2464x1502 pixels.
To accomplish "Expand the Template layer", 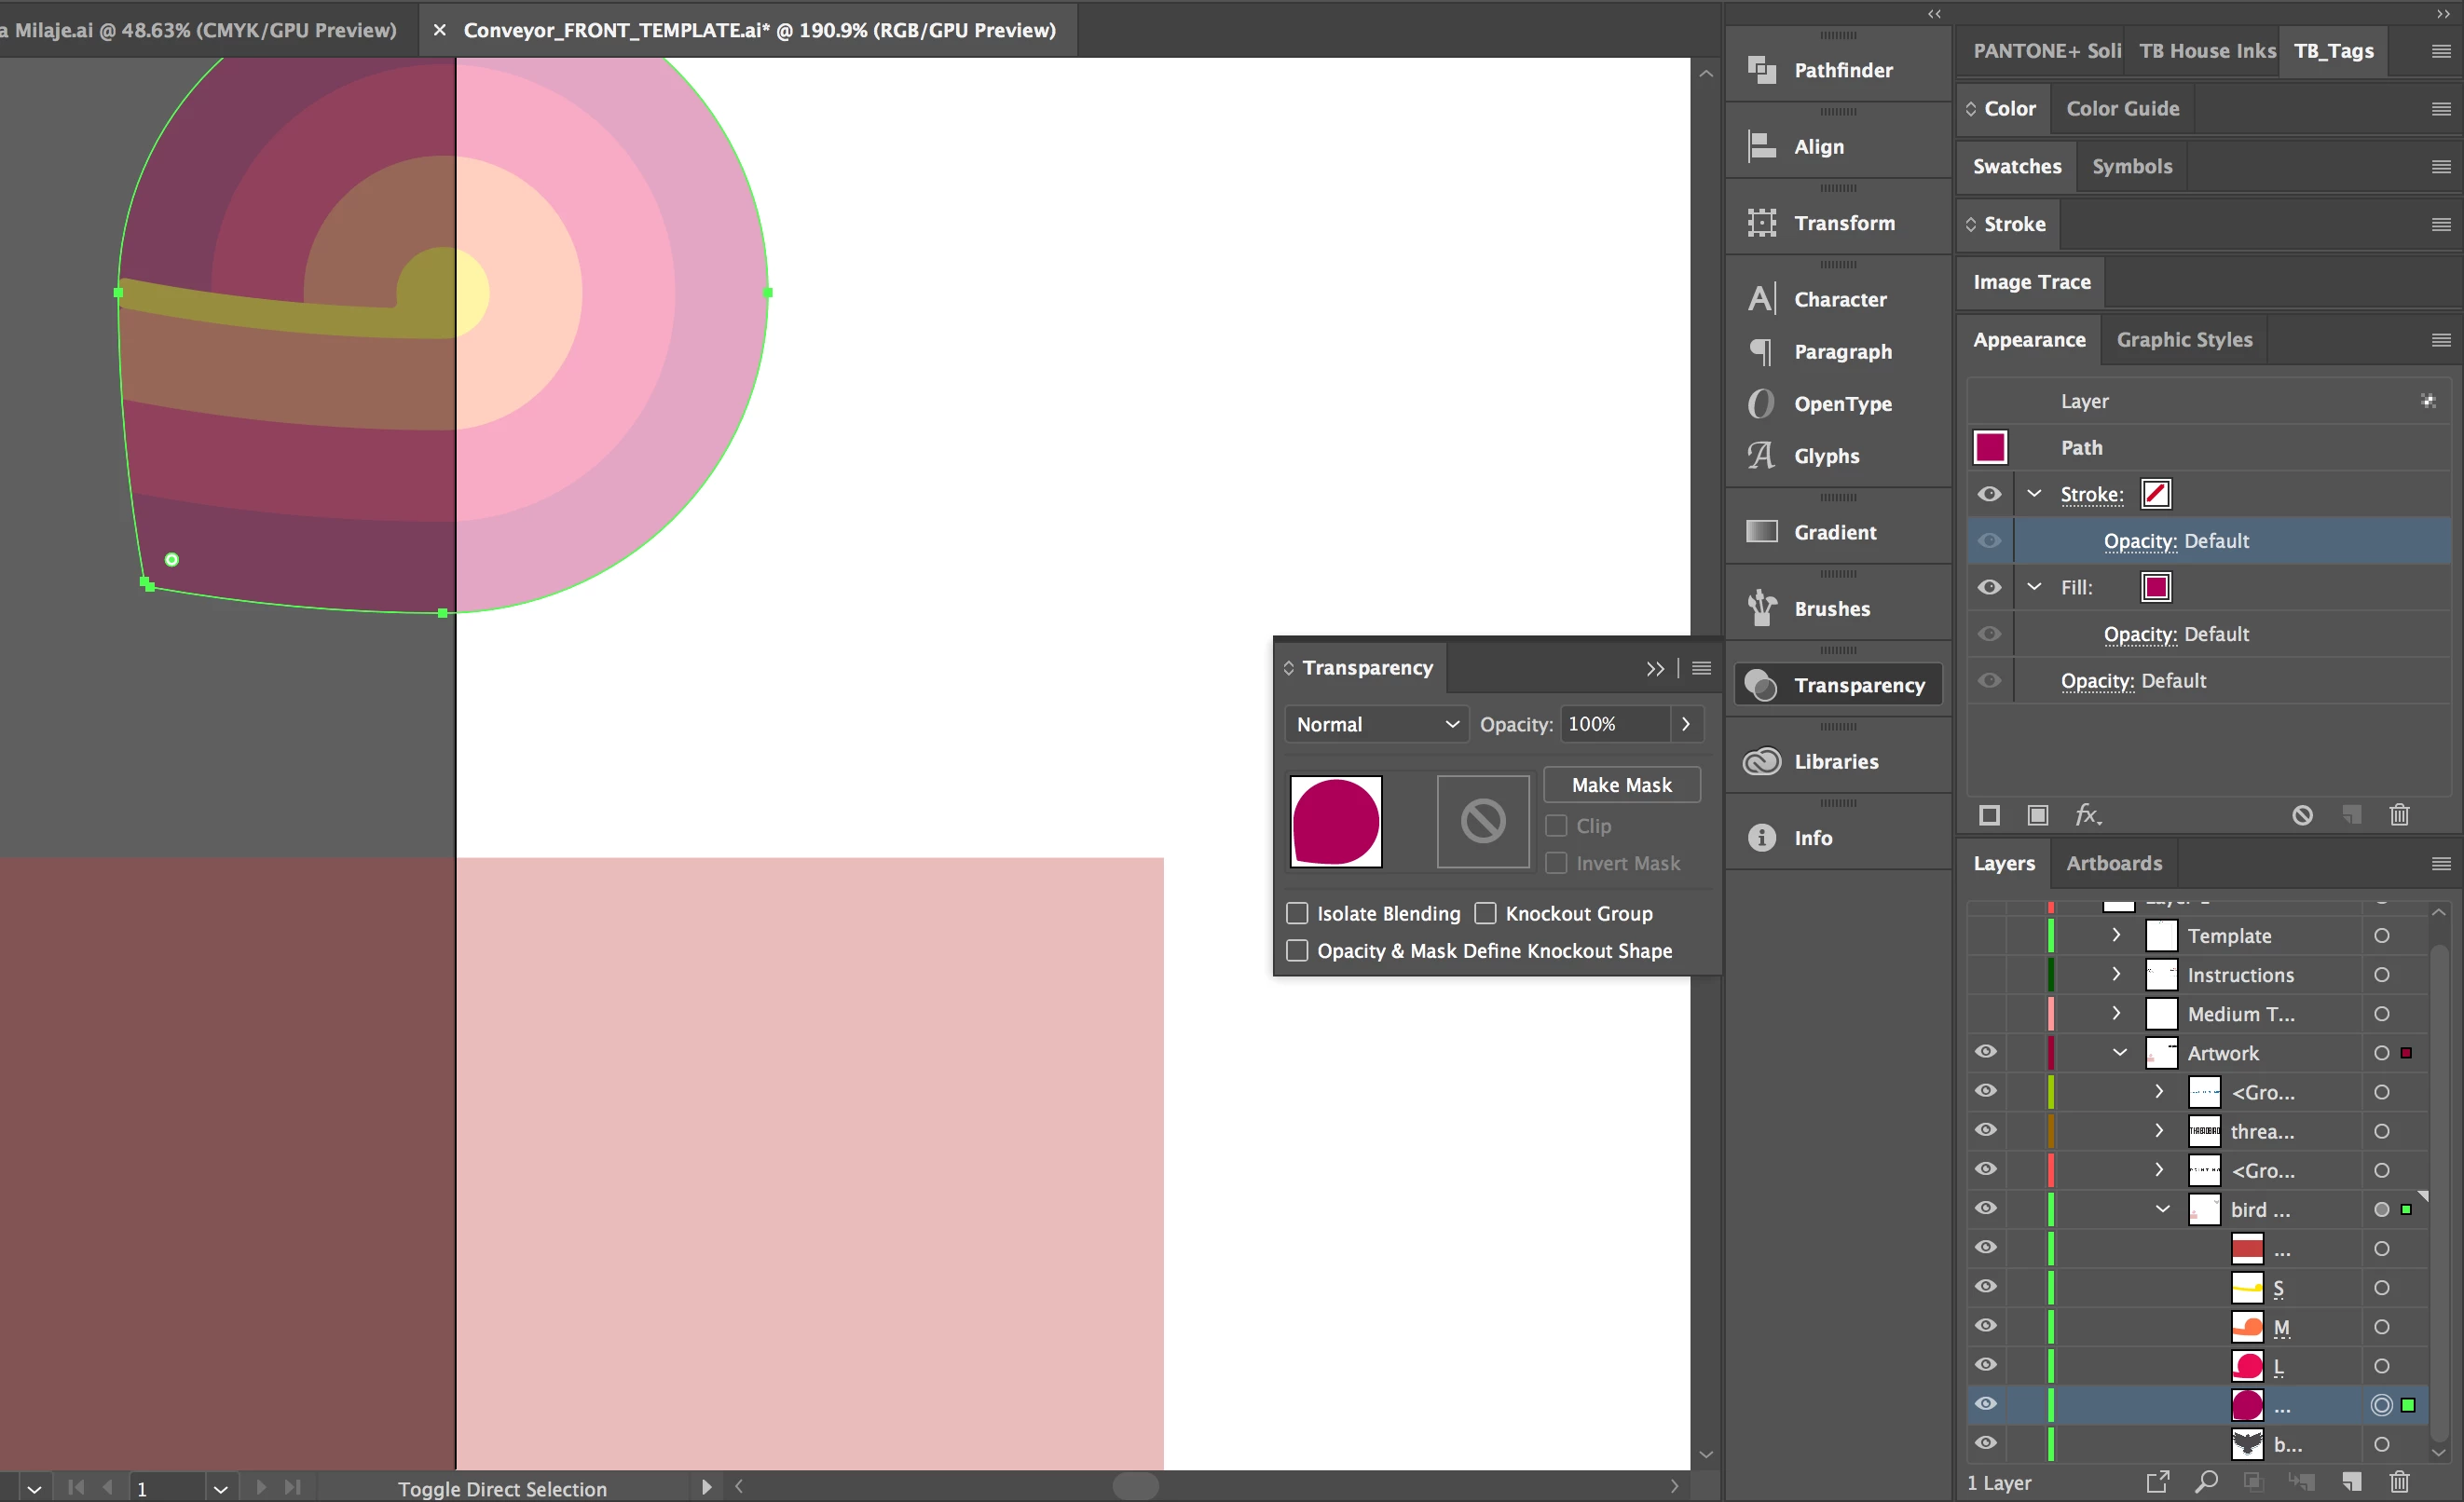I will [2116, 935].
